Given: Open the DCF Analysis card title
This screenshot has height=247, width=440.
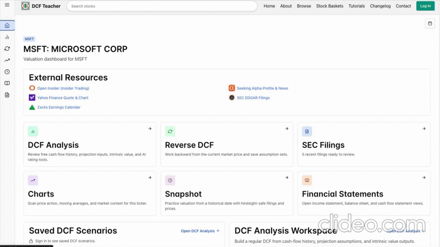Looking at the screenshot, I should pos(53,145).
